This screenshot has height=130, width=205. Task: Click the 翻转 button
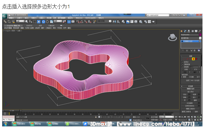click(196, 100)
